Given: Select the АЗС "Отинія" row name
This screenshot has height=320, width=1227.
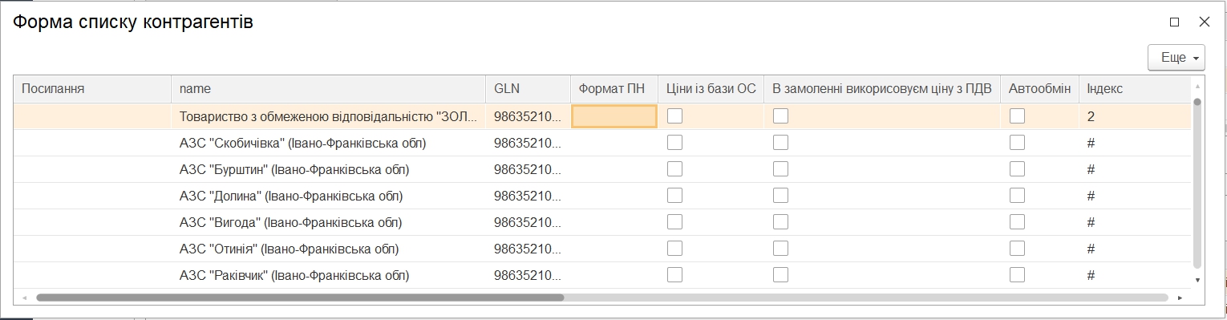Looking at the screenshot, I should [290, 249].
